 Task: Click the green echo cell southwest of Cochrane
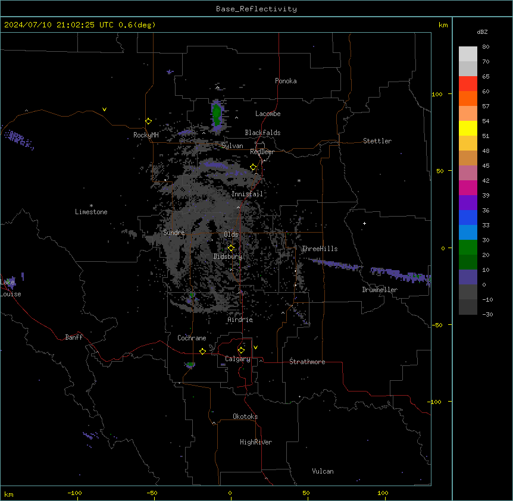[190, 365]
